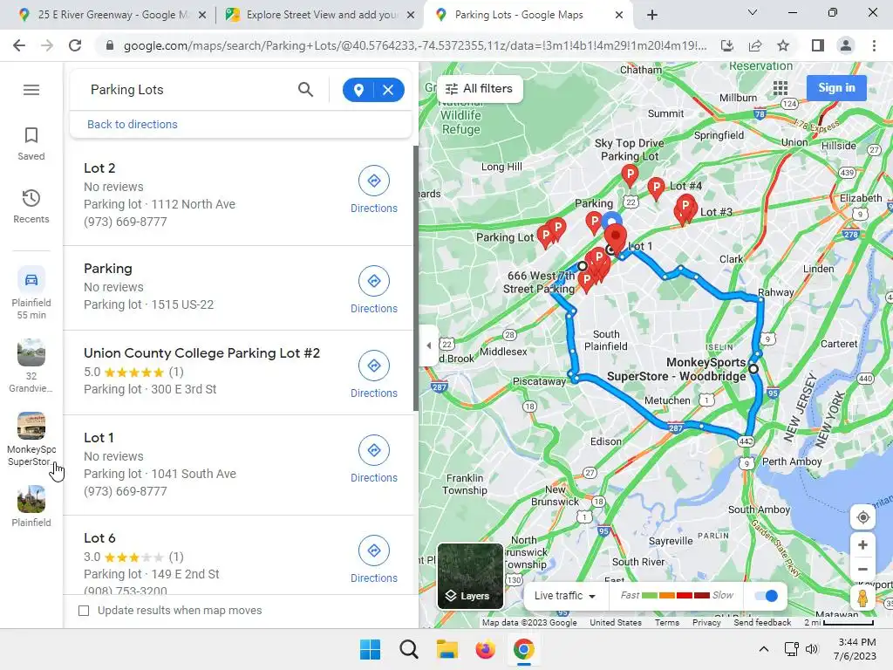Open the tab search chevron
The image size is (893, 670).
pyautogui.click(x=753, y=12)
